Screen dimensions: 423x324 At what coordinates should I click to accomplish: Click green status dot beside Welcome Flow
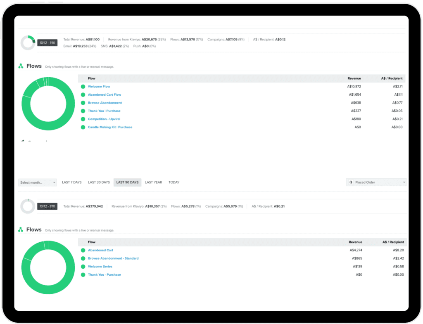(x=83, y=87)
